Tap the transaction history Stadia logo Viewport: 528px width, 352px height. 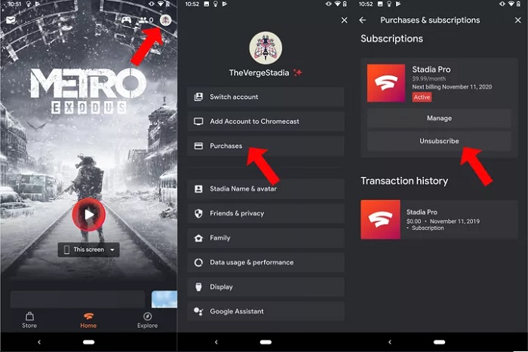(380, 220)
